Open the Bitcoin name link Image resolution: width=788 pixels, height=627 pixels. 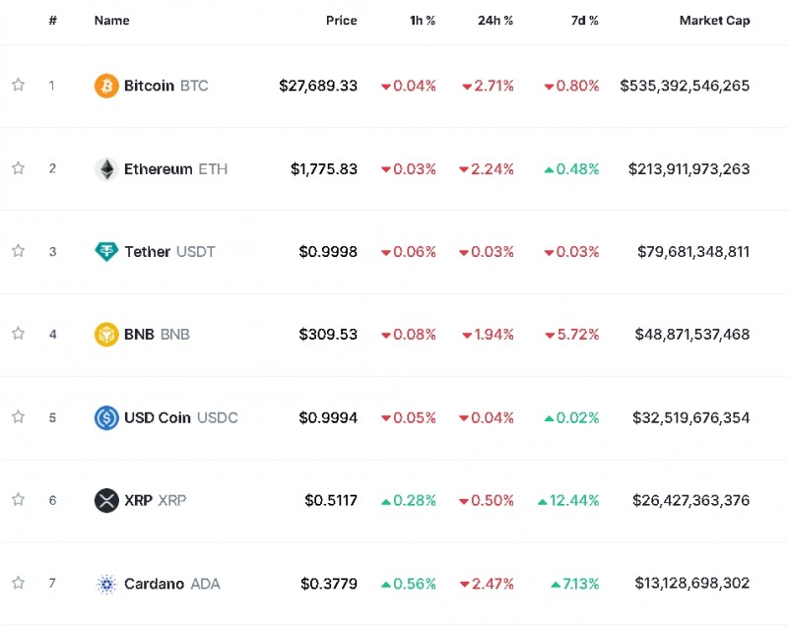pyautogui.click(x=149, y=86)
